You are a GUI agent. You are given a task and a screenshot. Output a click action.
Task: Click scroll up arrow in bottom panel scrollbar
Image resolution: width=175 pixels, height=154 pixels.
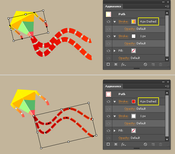[167, 93]
